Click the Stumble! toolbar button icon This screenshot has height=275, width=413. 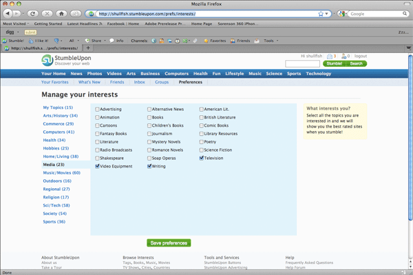[4, 41]
